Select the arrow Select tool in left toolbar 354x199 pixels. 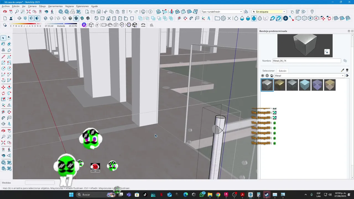3,38
